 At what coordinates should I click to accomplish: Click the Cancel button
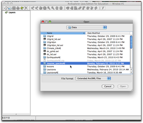coord(108,86)
